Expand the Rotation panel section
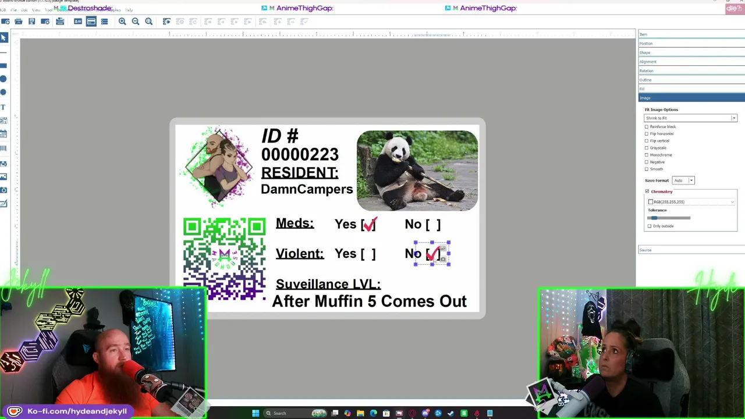This screenshot has height=419, width=745. (x=691, y=71)
